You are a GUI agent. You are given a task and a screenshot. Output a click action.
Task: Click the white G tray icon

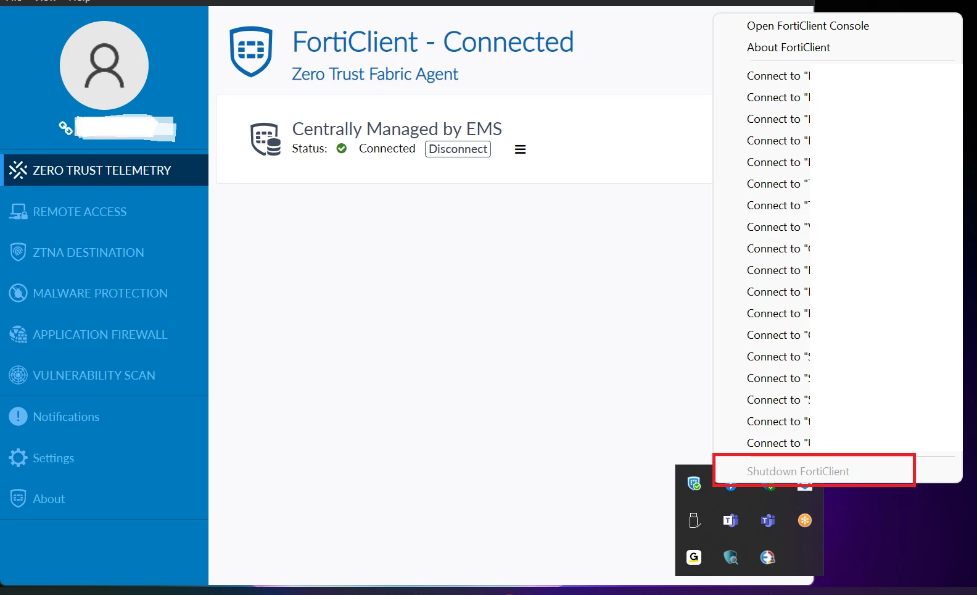coord(694,557)
